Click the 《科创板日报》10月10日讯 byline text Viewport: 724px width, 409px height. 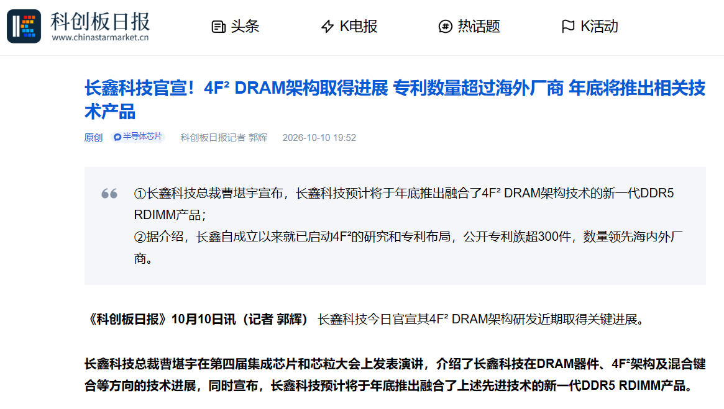(196, 319)
